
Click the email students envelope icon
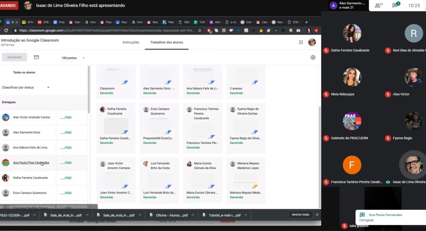click(36, 57)
